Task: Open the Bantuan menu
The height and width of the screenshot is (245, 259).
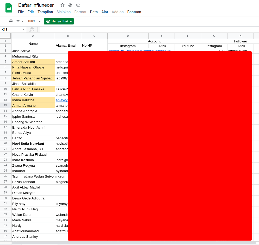Action: (x=134, y=12)
